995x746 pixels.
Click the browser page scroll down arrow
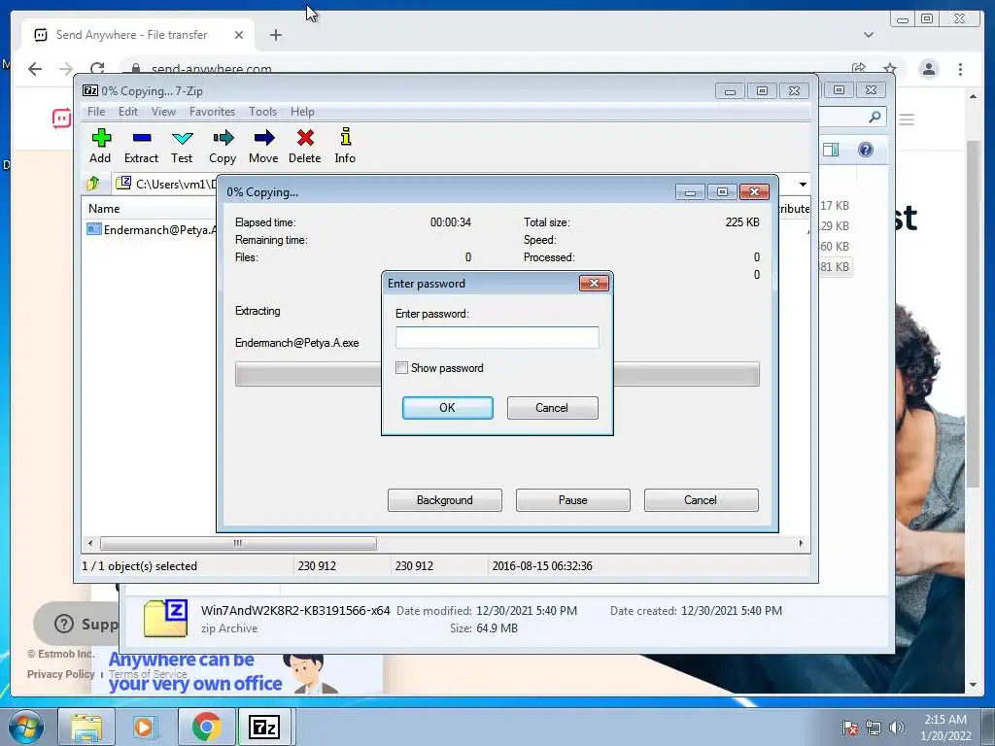coord(973,685)
